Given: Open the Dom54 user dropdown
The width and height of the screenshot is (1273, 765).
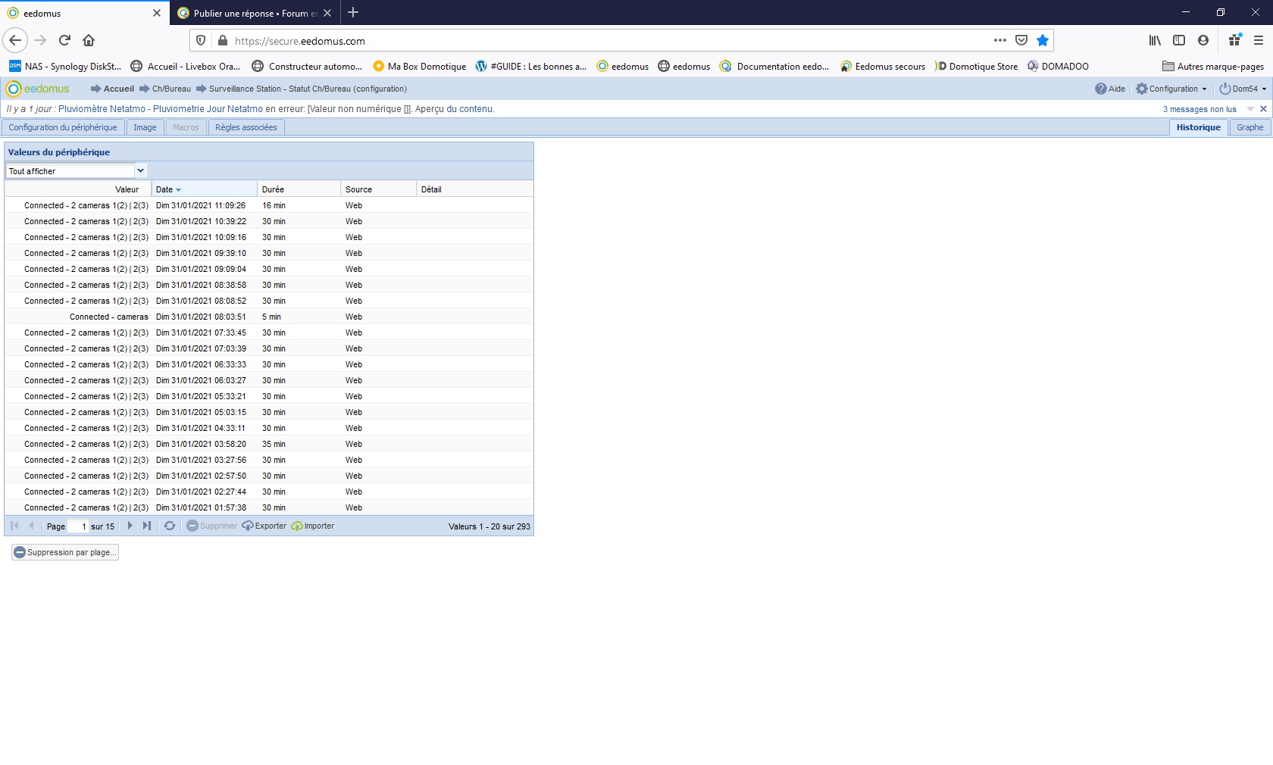Looking at the screenshot, I should pos(1243,89).
